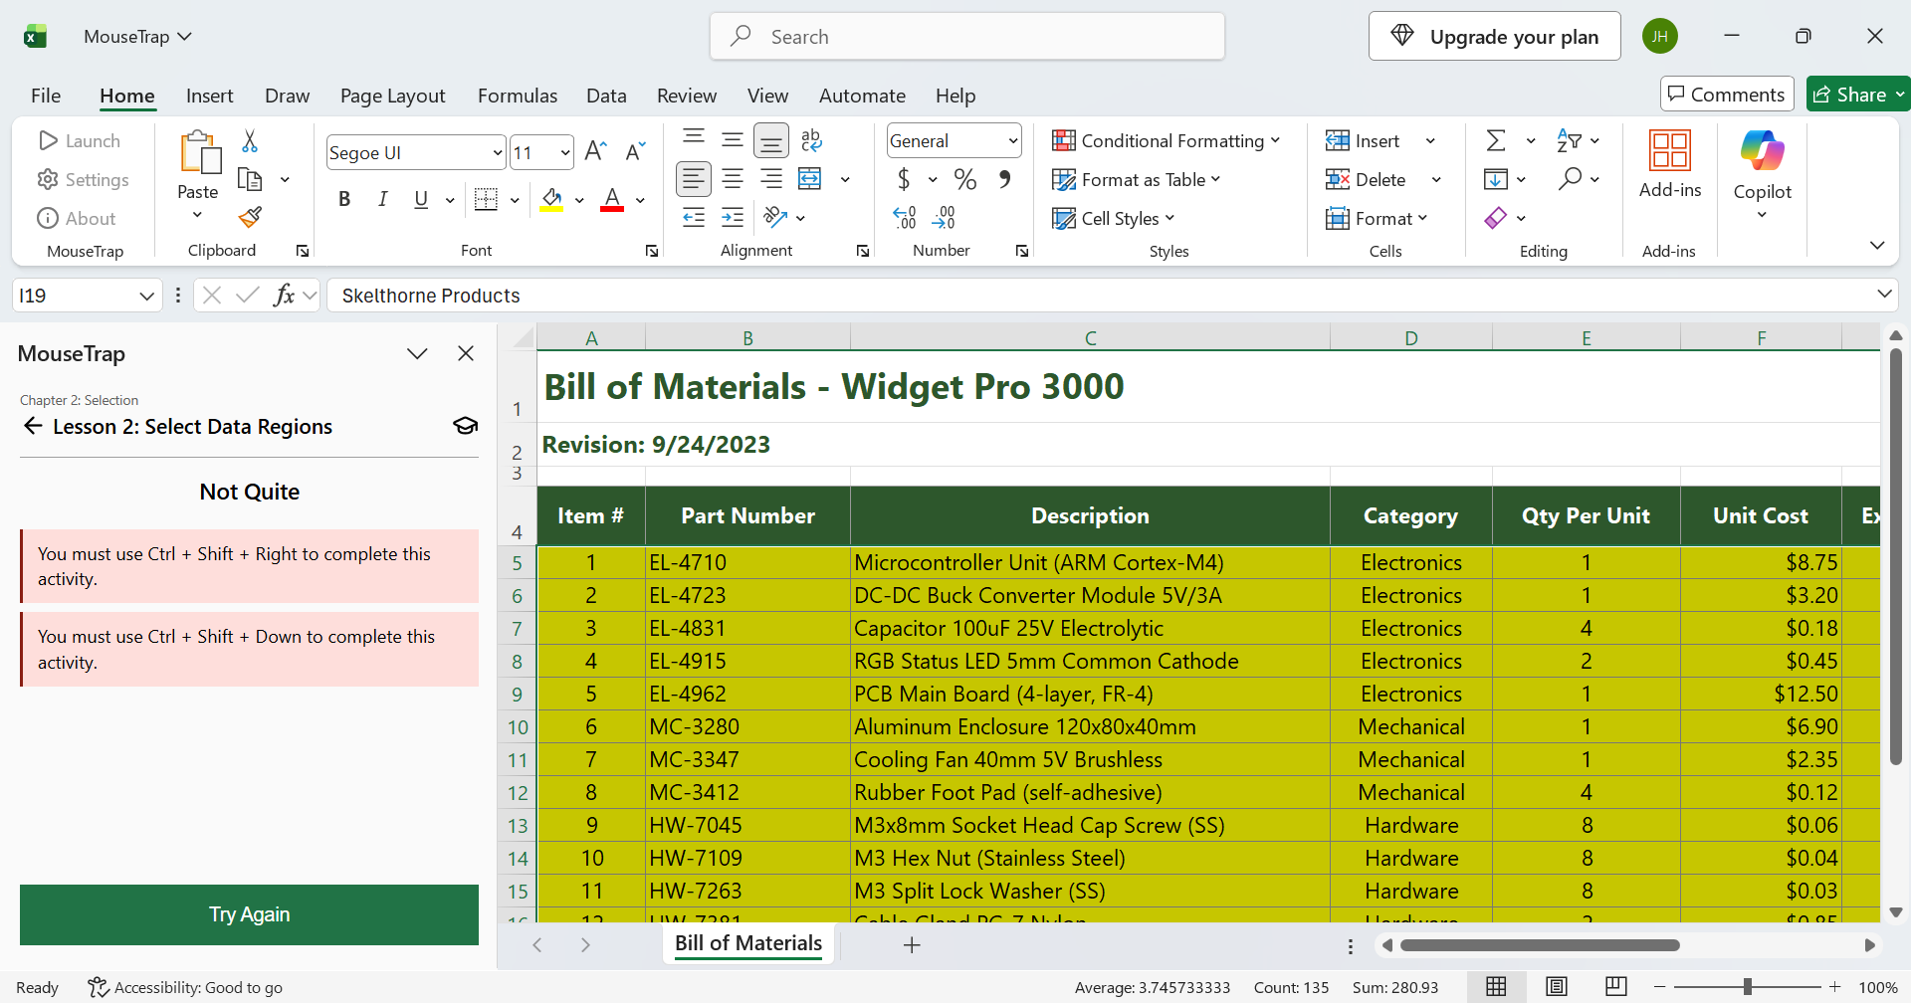Click the Insert Function fx icon
The width and height of the screenshot is (1911, 1003).
[284, 296]
